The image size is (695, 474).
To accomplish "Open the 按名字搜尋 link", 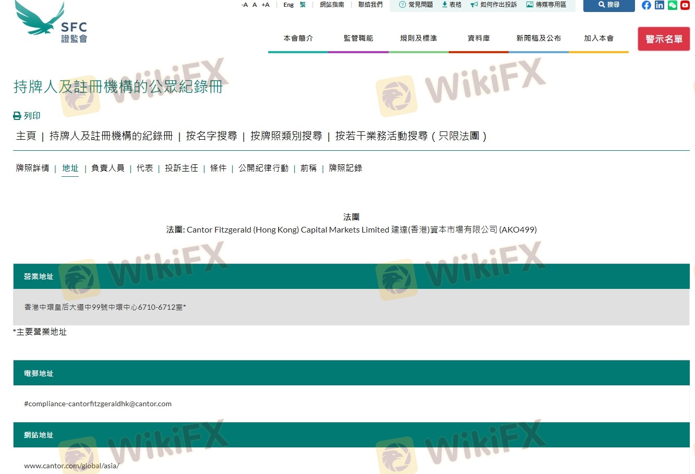I will tap(211, 136).
